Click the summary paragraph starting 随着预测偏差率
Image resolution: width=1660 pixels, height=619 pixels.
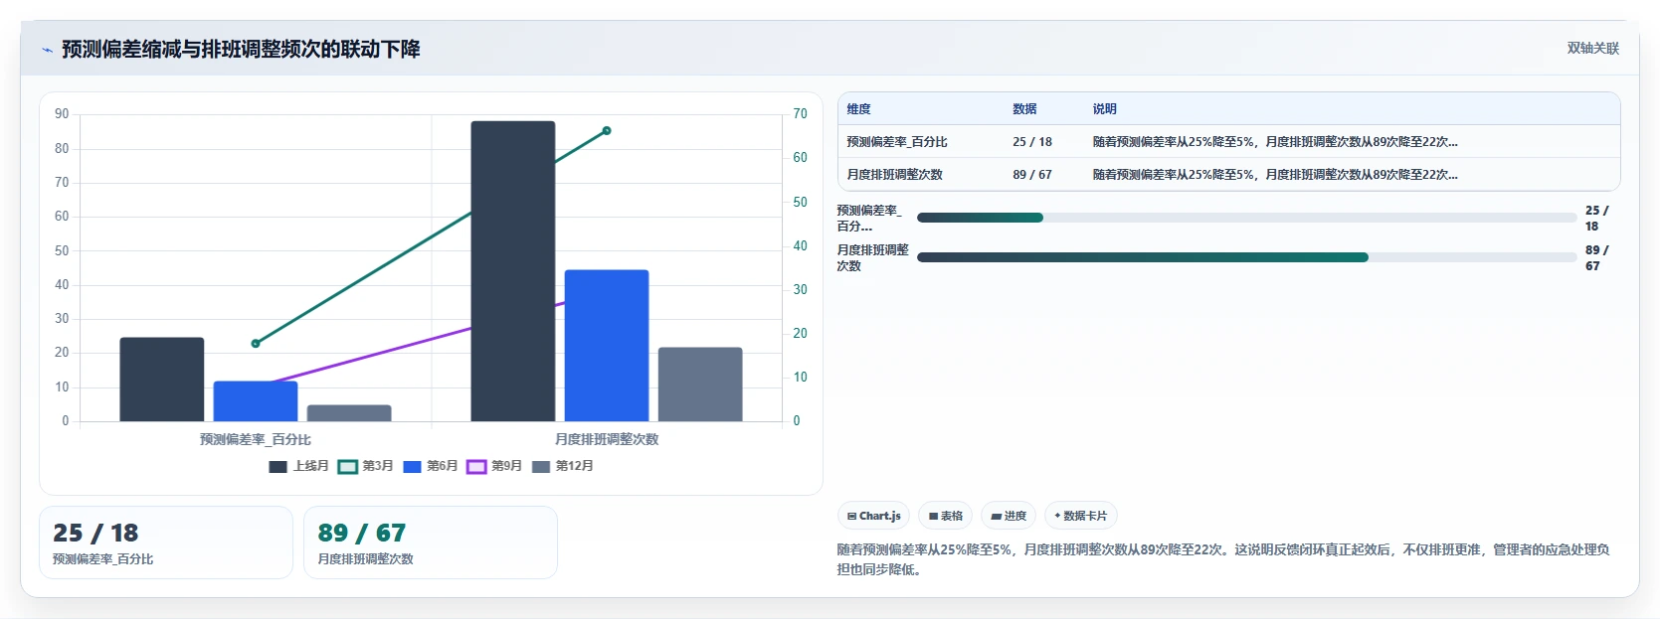1223,559
